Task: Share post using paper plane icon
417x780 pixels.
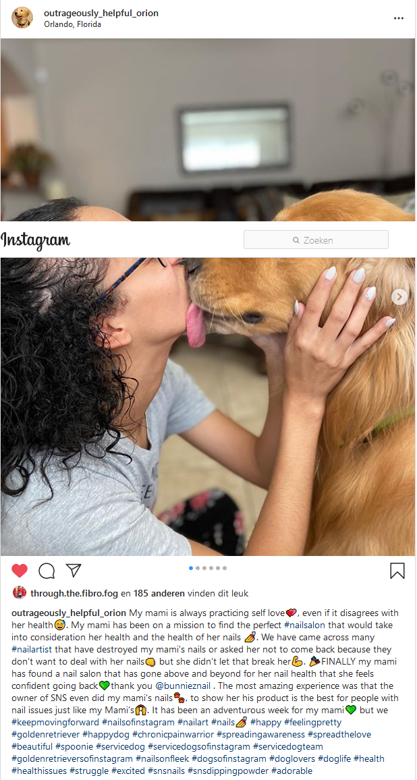Action: pos(73,571)
